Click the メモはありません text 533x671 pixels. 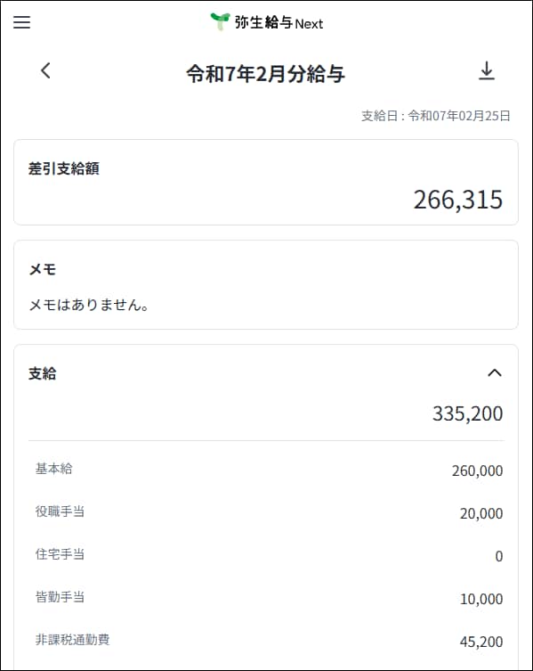click(88, 305)
